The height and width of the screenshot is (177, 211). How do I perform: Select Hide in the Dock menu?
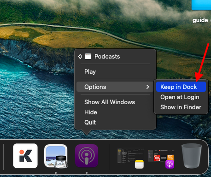(115, 112)
